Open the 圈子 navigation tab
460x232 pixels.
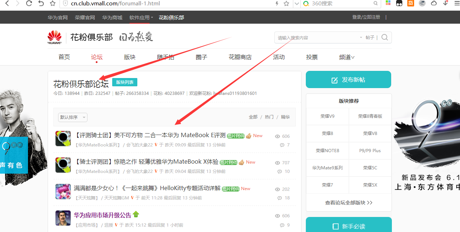tap(201, 57)
